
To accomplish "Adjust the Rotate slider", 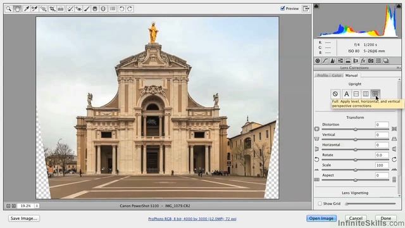I will (356, 160).
